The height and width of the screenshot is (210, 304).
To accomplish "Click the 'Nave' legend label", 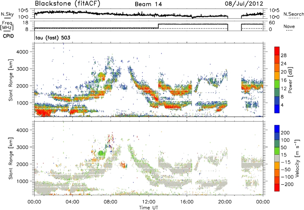I will click(289, 27).
